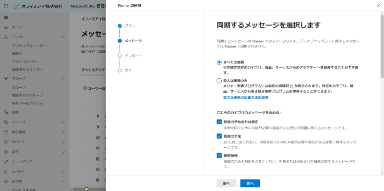
Task: Click the ユーザー設定 gear icon in background page
Action: point(85,88)
